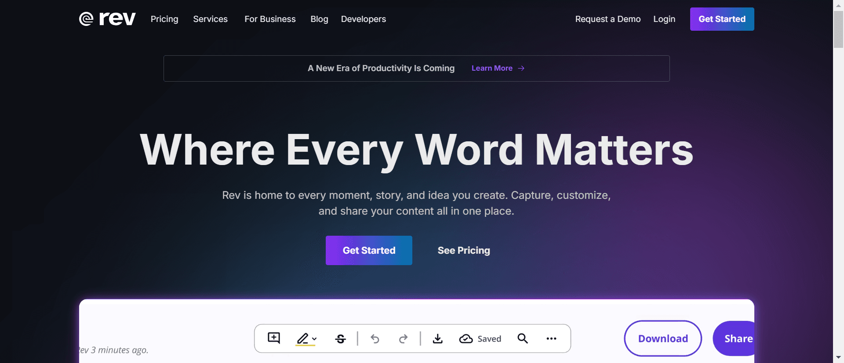Click the rounded Download button
844x363 pixels.
click(x=663, y=338)
